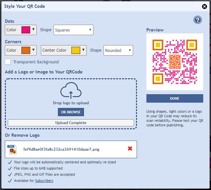Click the yellow Center Color swatch

tap(76, 50)
